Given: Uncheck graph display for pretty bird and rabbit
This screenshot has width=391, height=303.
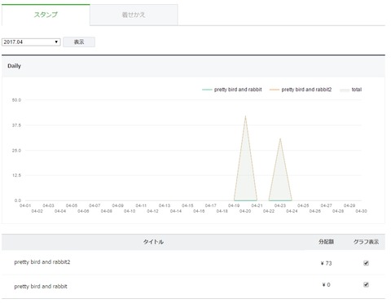Looking at the screenshot, I should (x=366, y=284).
